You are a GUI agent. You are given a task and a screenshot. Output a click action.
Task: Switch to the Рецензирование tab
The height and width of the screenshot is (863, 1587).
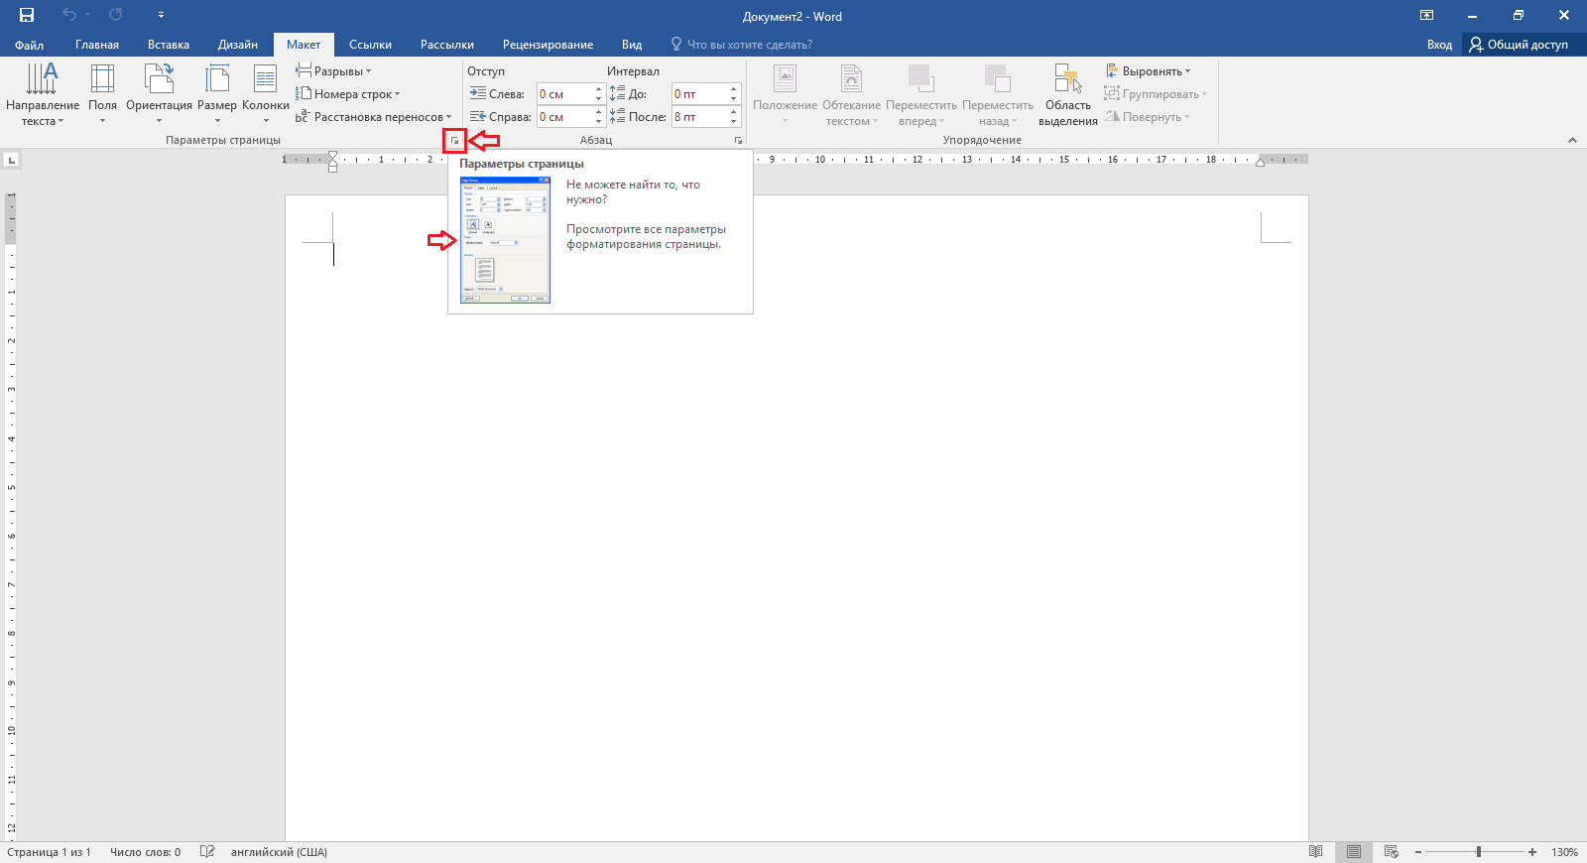pyautogui.click(x=548, y=45)
